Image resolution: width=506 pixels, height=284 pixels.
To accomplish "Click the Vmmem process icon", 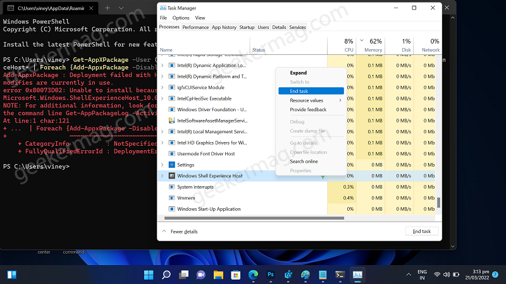I will 171,198.
